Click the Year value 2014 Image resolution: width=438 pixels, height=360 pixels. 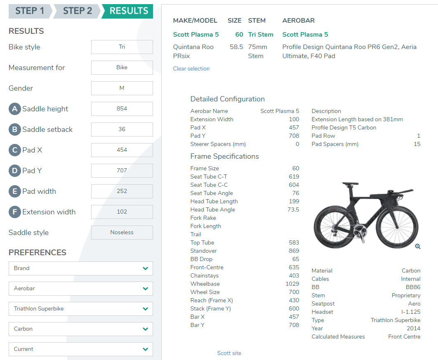413,328
